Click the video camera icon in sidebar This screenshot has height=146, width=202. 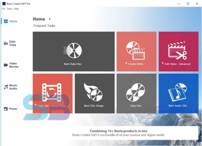point(6,65)
